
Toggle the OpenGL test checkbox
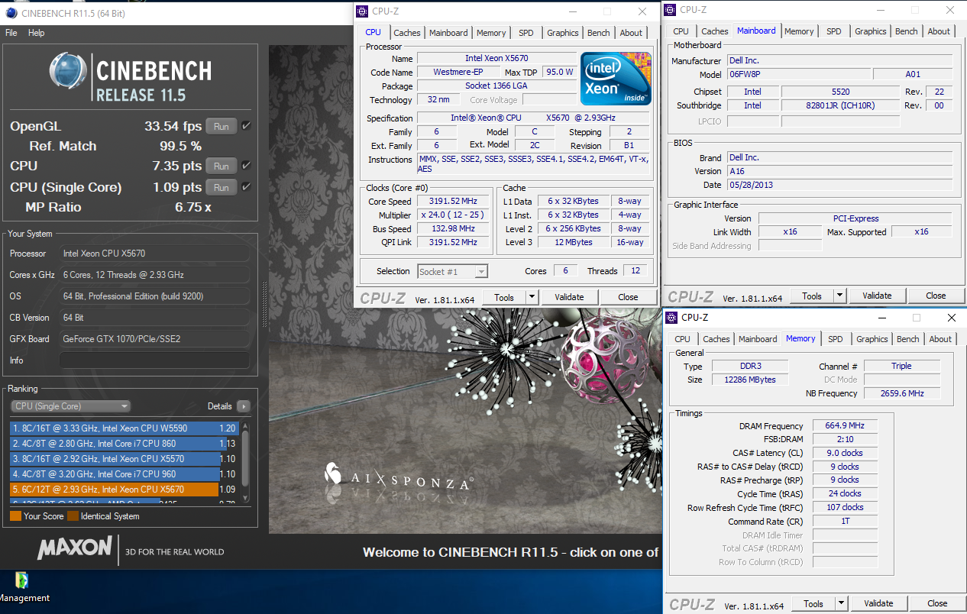246,126
